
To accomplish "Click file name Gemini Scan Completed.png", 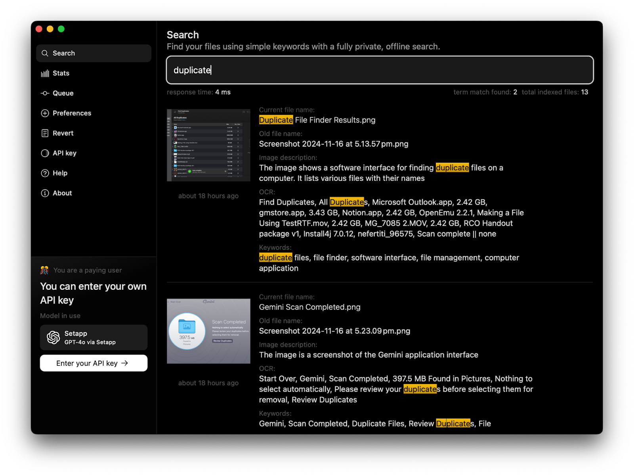I will point(310,307).
